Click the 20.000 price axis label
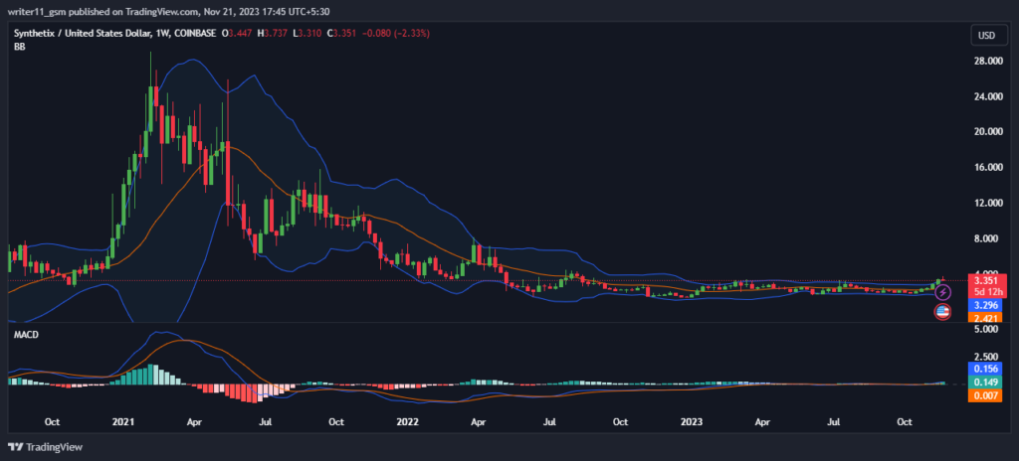 (986, 132)
